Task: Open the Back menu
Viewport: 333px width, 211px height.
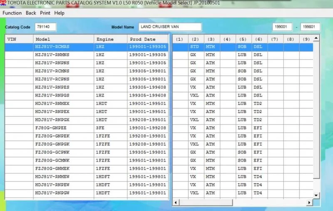Action: (x=31, y=13)
